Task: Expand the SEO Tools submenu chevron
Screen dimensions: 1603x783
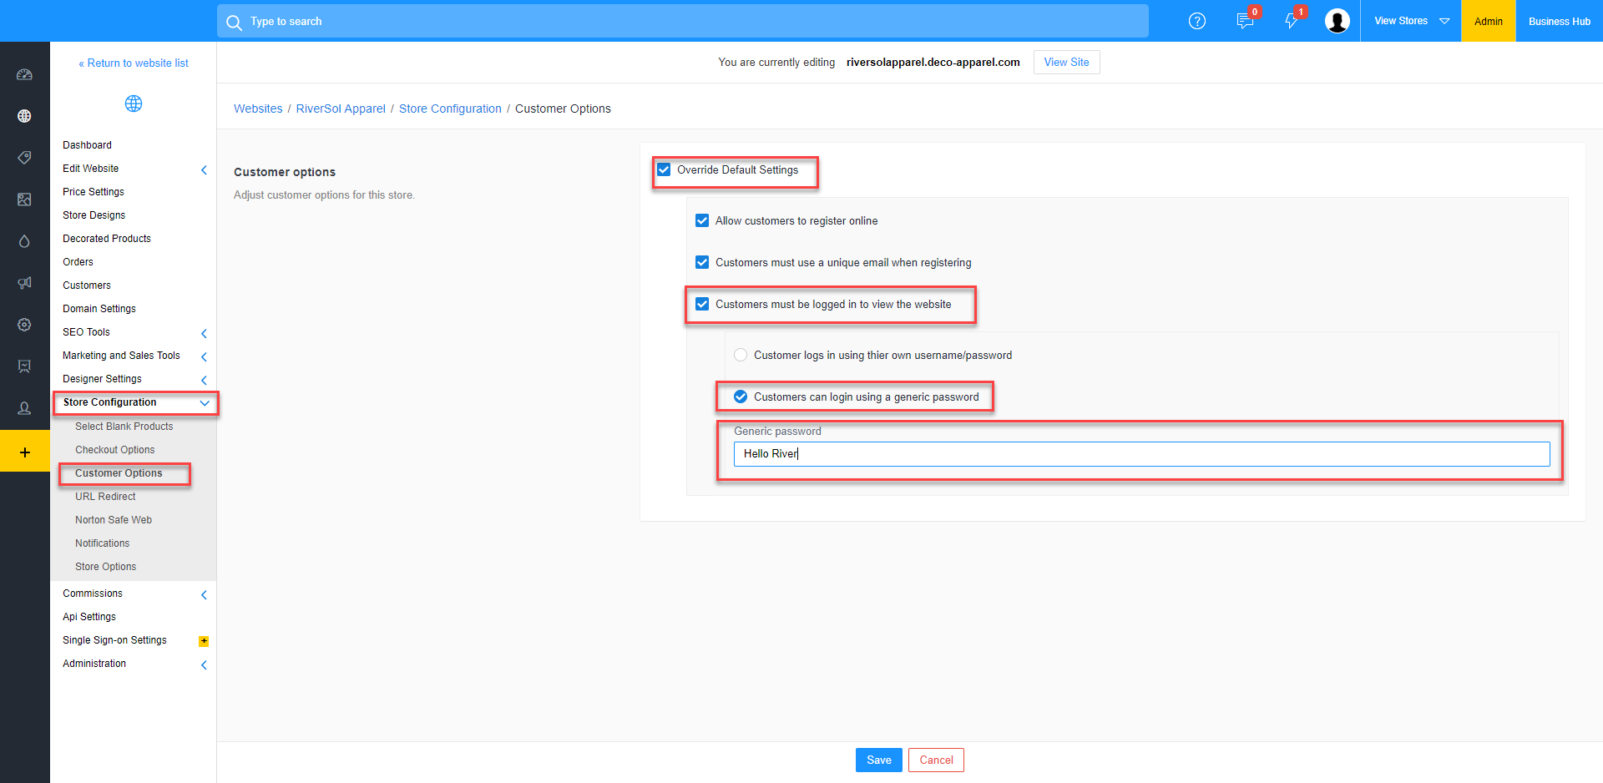Action: point(204,333)
